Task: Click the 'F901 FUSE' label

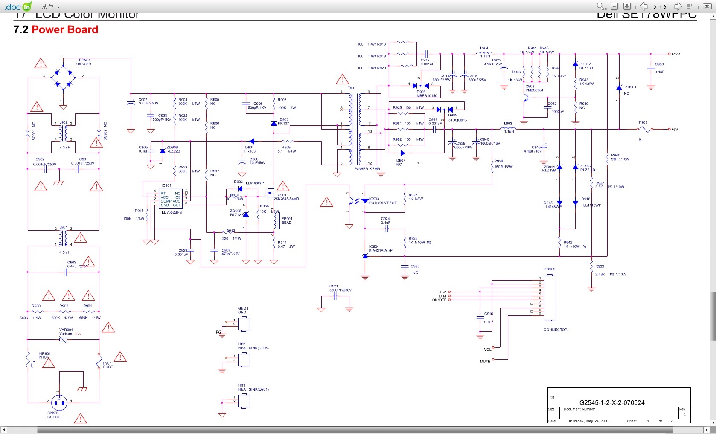Action: point(108,365)
